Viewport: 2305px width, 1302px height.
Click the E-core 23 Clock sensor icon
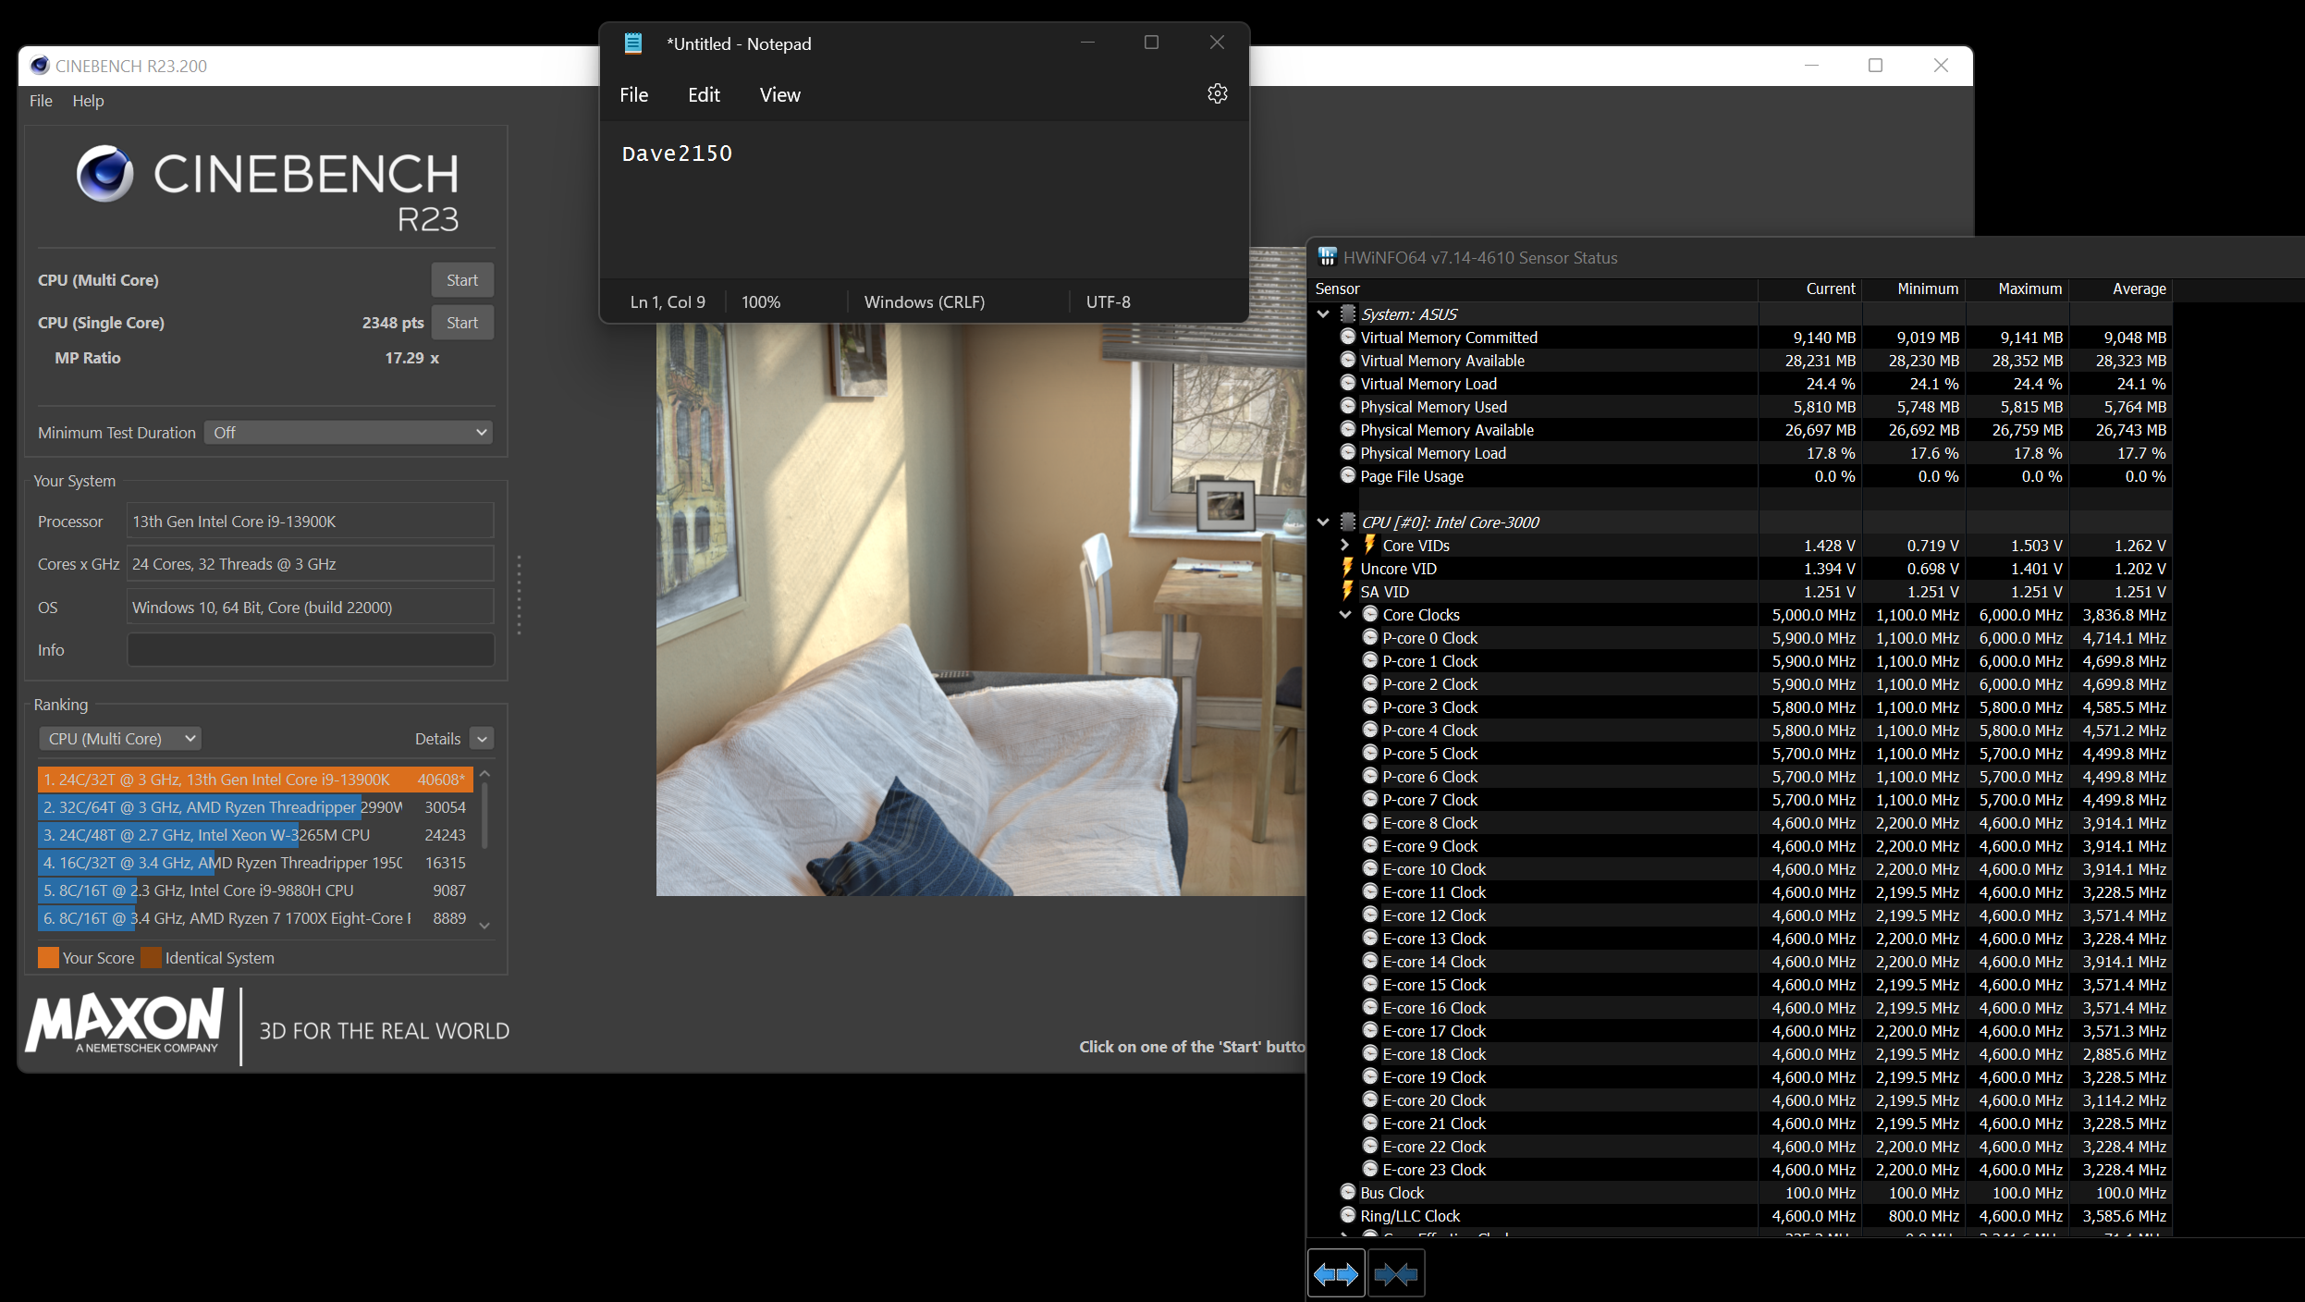(1370, 1169)
